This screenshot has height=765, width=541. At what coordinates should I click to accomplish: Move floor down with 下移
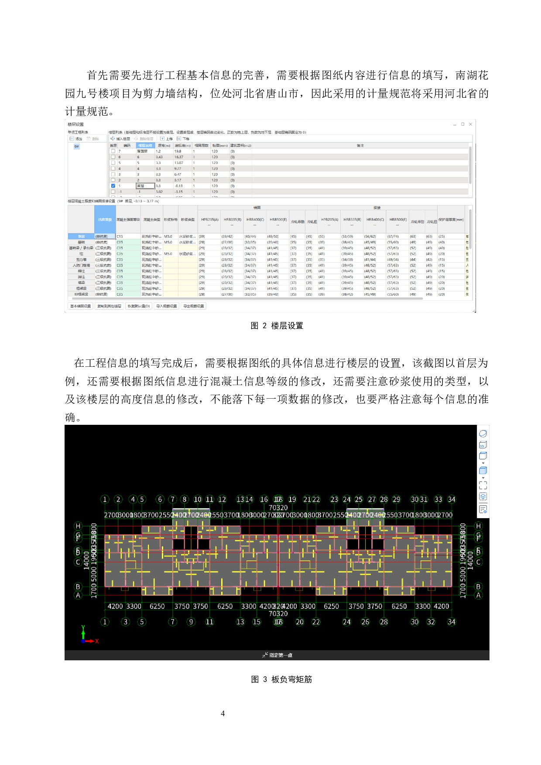click(x=183, y=139)
